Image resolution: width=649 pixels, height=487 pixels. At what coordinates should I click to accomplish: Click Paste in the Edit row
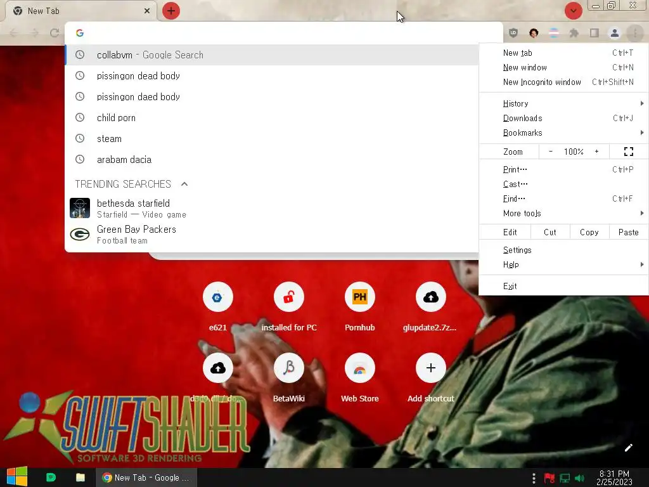pyautogui.click(x=628, y=232)
